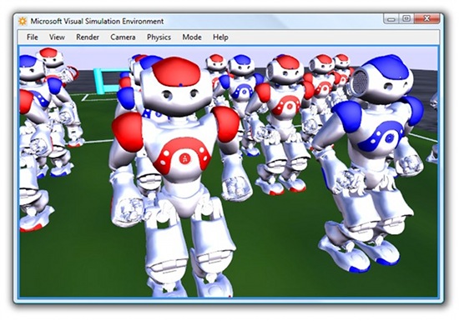Select the large red robot's chest button
Viewport: 459px width, 321px height.
tap(184, 158)
